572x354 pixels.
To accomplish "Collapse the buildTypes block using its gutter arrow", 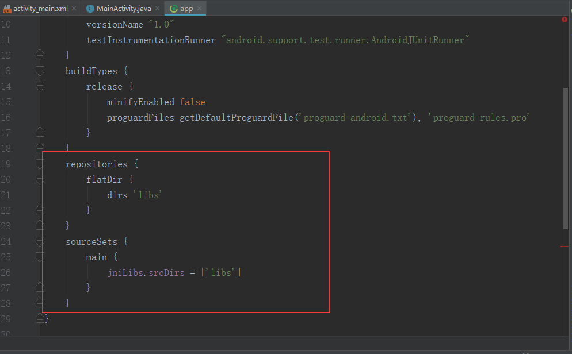I will coord(40,71).
